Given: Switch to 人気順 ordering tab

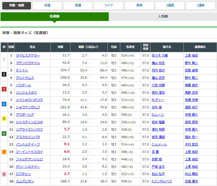Looking at the screenshot, I should click(x=163, y=16).
